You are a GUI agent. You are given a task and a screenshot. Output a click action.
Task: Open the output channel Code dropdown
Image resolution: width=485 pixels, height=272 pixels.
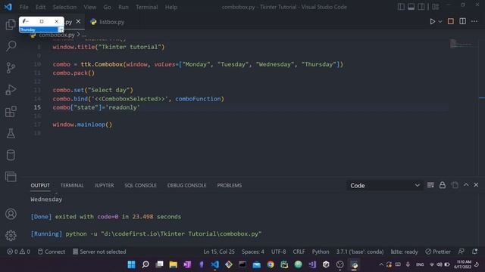[384, 185]
